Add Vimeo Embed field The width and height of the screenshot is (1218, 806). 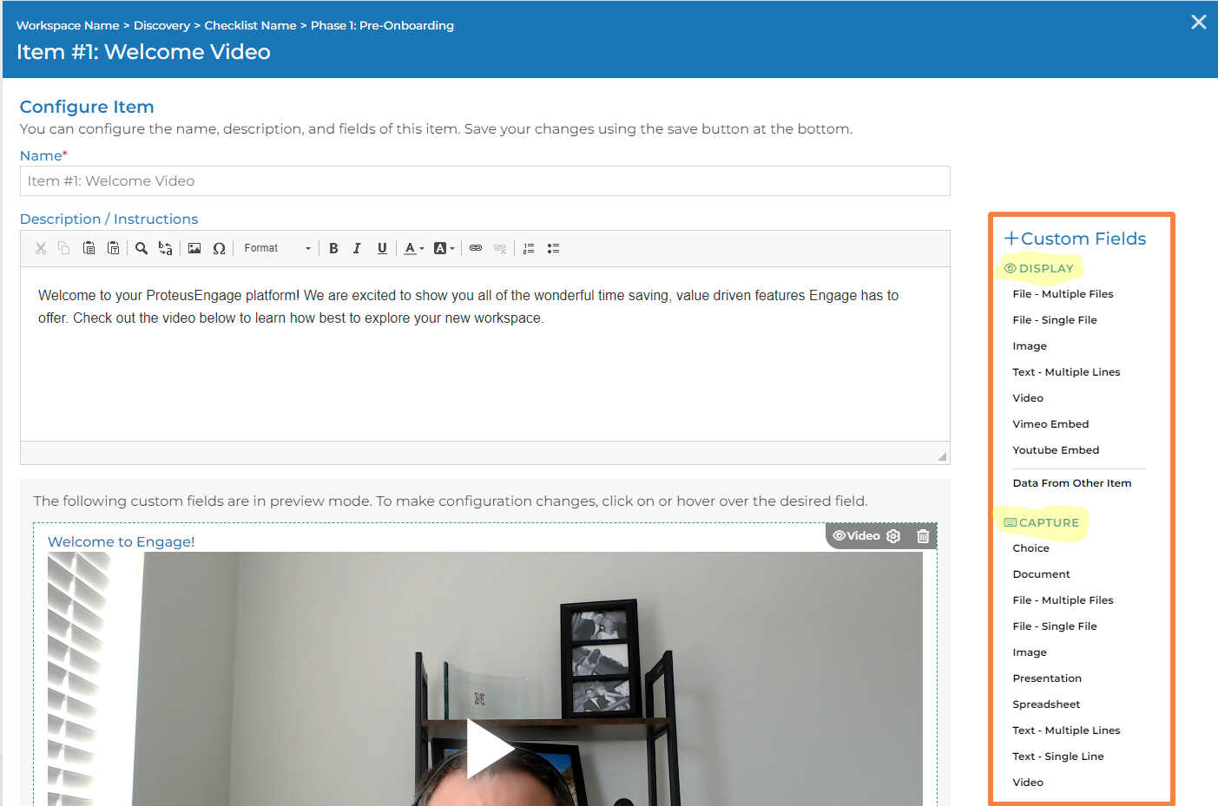point(1050,424)
